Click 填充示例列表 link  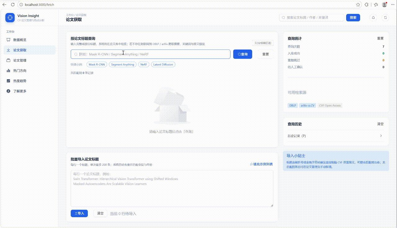261,164
